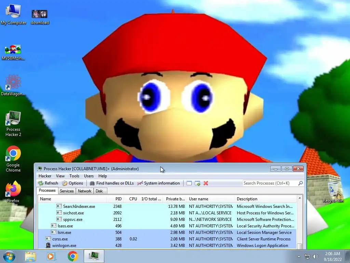This screenshot has width=350, height=263.
Task: Sort by the PID column header
Action: [115, 199]
